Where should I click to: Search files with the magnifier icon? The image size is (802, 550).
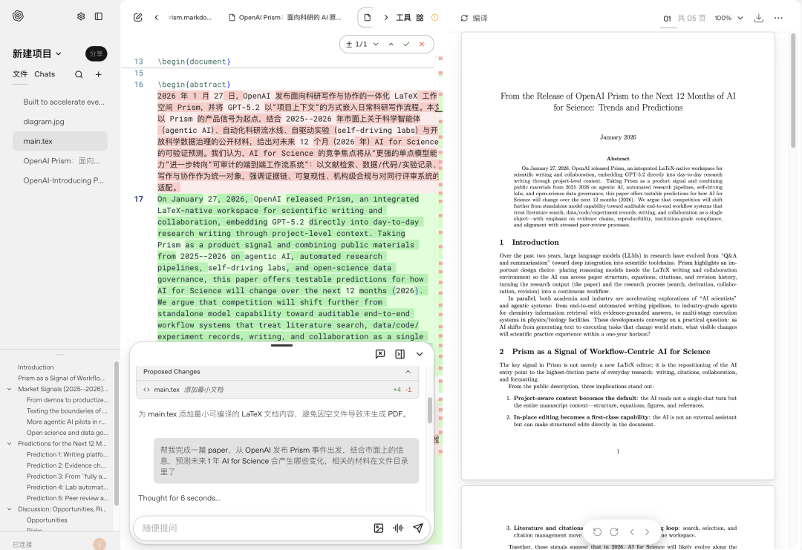click(x=79, y=75)
